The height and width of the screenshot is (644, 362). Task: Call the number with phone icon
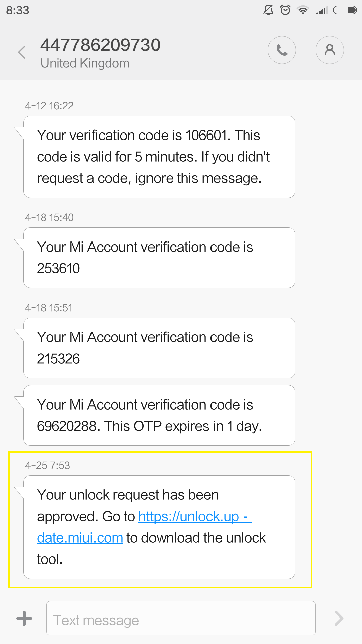[282, 50]
